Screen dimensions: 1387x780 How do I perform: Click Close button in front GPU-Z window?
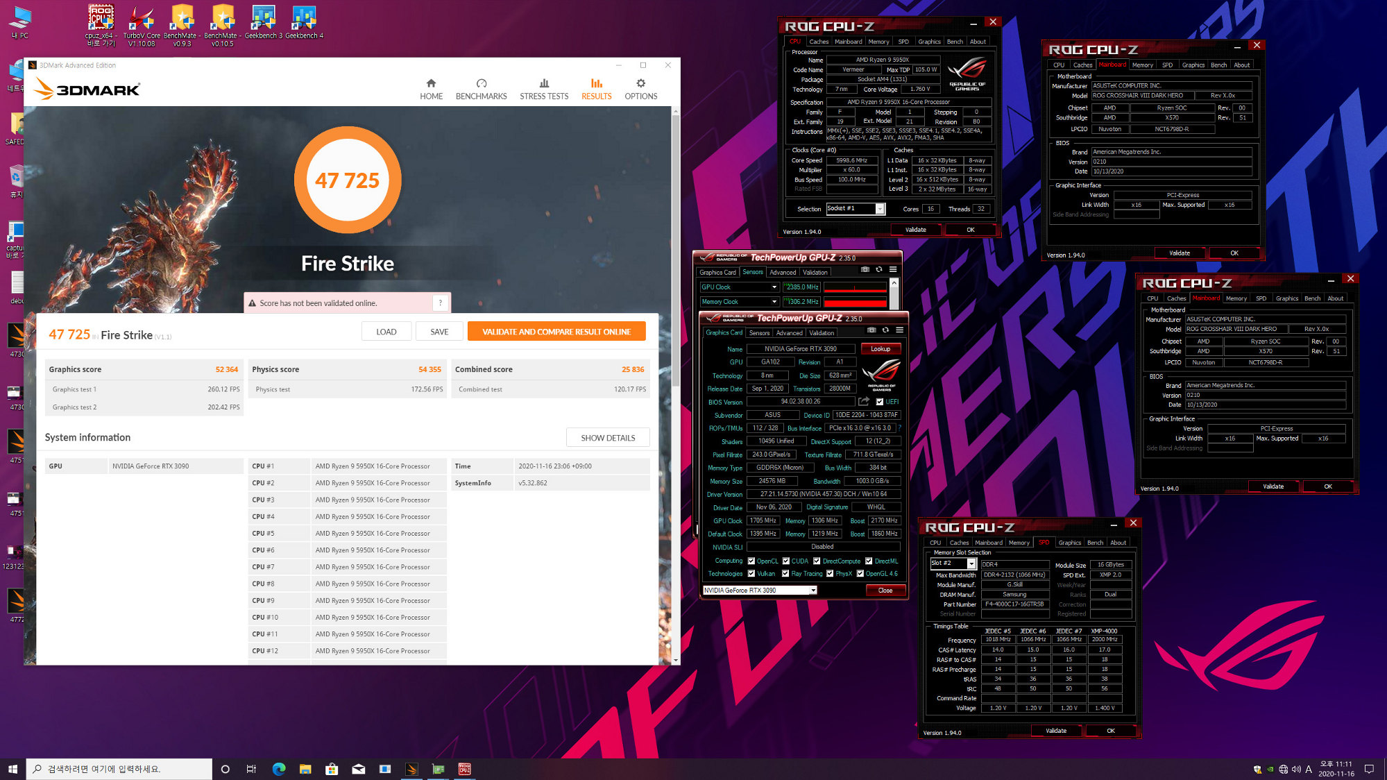pos(885,590)
